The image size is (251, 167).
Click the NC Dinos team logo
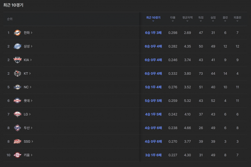(x=17, y=87)
